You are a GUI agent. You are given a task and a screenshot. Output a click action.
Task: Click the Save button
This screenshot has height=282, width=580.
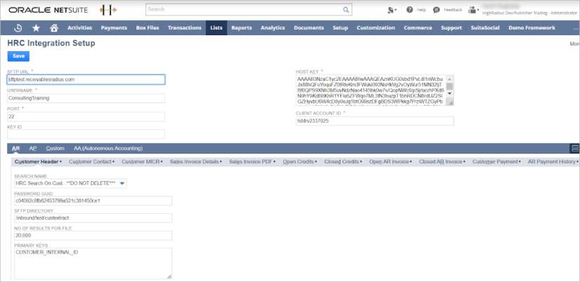[18, 56]
